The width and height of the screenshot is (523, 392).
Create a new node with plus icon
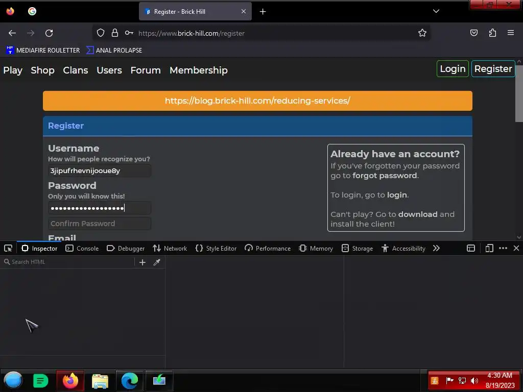tap(142, 262)
